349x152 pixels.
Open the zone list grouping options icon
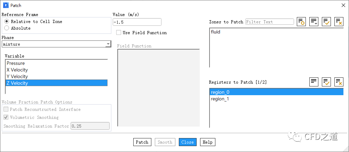pyautogui.click(x=314, y=22)
